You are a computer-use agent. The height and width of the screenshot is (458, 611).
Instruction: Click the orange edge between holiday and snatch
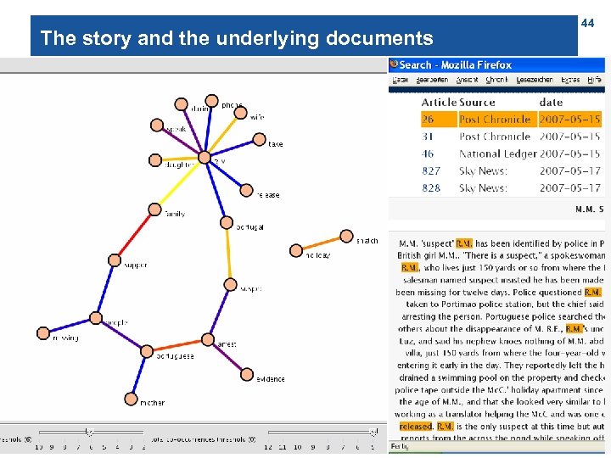[321, 243]
